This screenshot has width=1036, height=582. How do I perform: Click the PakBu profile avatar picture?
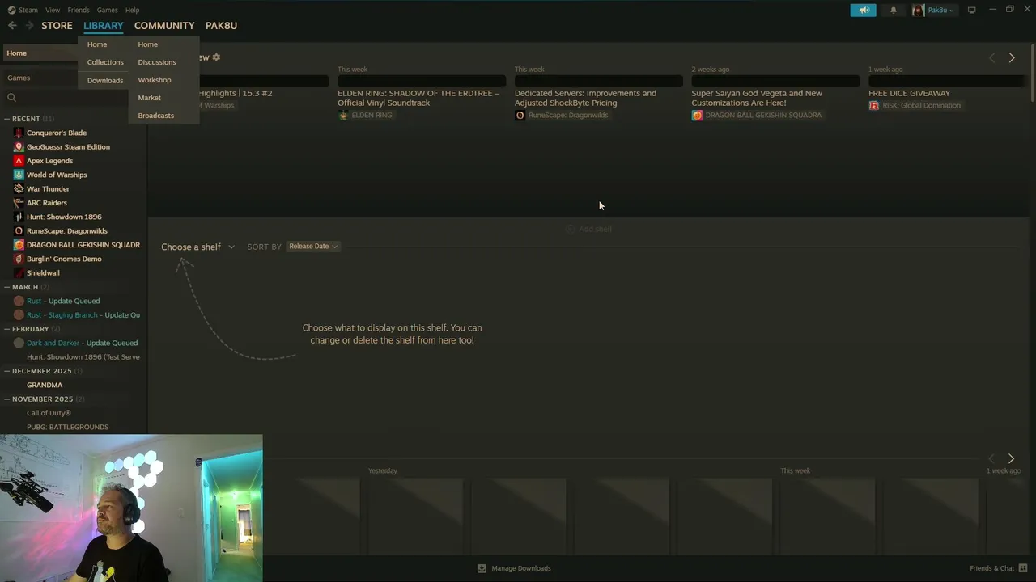(918, 10)
